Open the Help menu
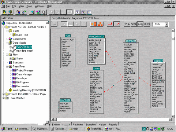The height and width of the screenshot is (132, 176). (x=49, y=6)
